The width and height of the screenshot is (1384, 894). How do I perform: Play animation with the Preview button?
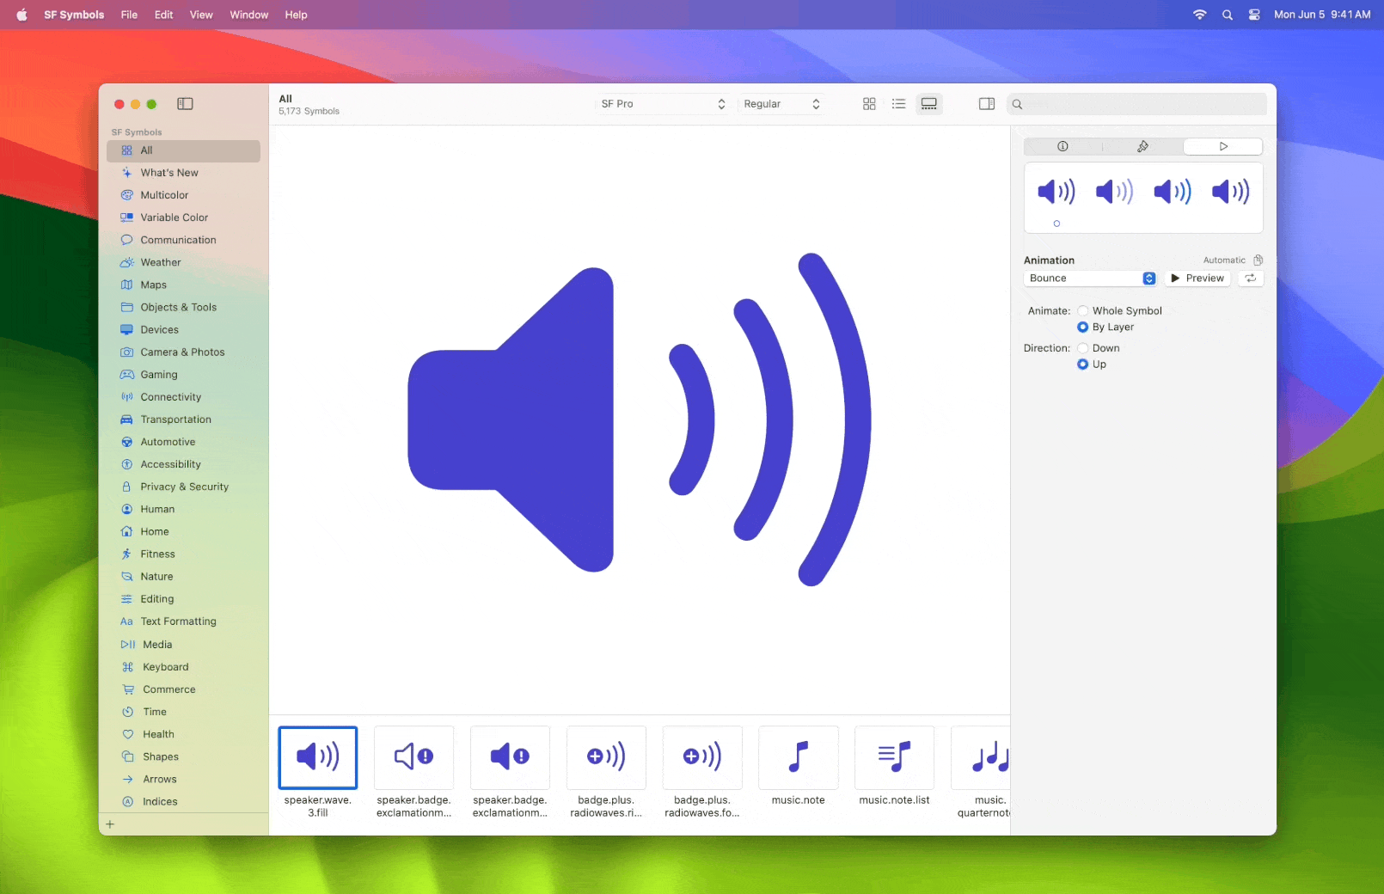(x=1197, y=279)
